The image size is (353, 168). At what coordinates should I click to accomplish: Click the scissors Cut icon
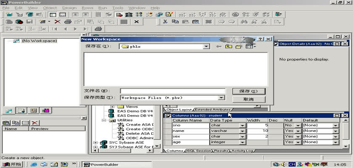(x=165, y=22)
